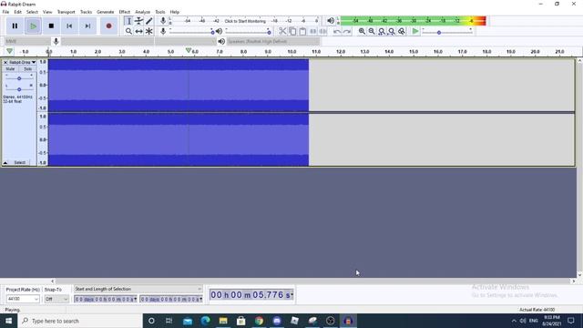The height and width of the screenshot is (328, 583).
Task: Open the Transport menu
Action: click(x=66, y=12)
